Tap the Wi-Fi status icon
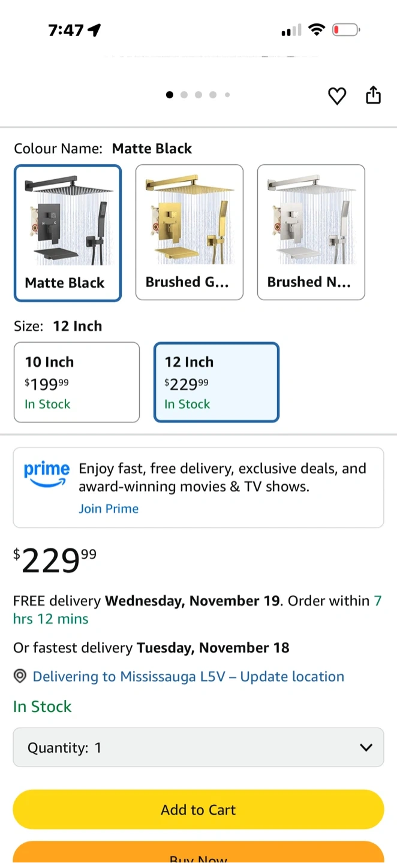Viewport: 397px width, 863px height. [x=316, y=29]
